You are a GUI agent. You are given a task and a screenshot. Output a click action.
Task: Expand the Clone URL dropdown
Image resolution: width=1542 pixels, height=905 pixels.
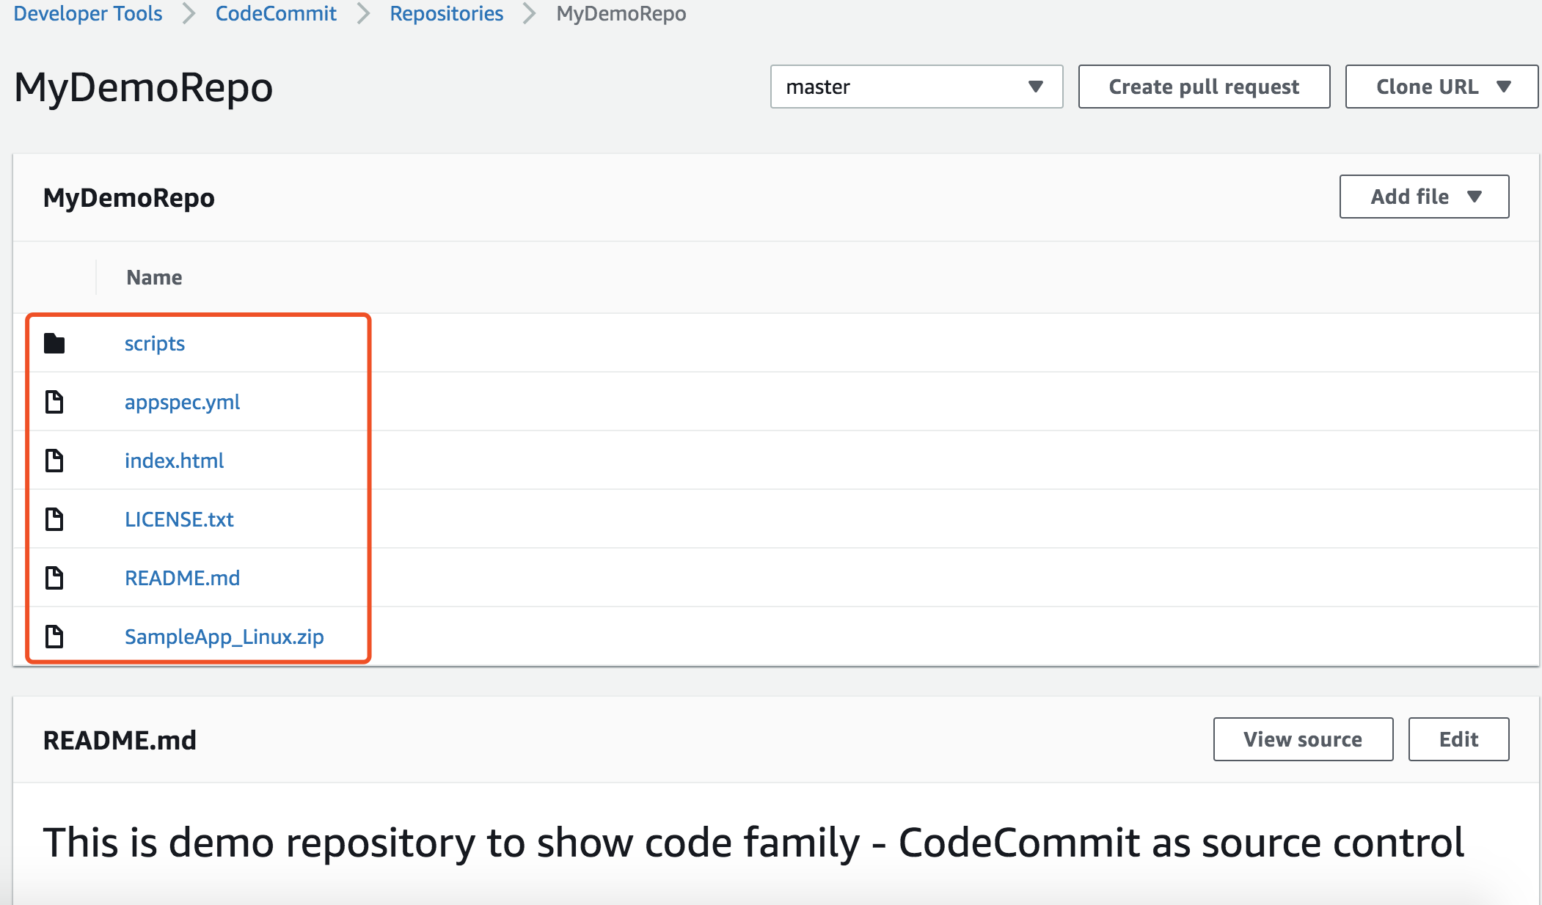(1441, 87)
